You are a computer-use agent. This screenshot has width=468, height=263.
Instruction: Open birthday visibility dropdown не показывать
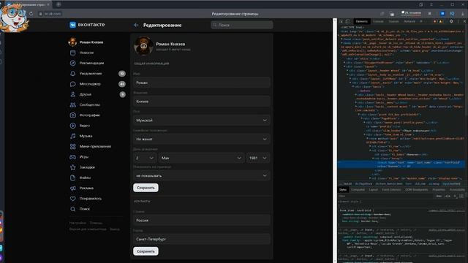[202, 175]
